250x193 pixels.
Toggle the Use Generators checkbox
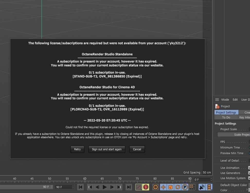249,173
